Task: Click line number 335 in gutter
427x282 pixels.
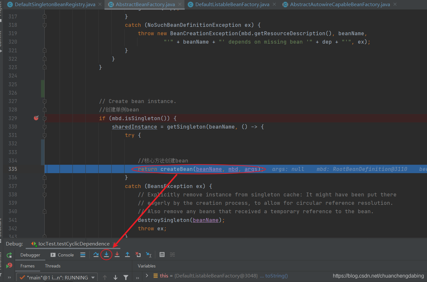Action: [13, 169]
